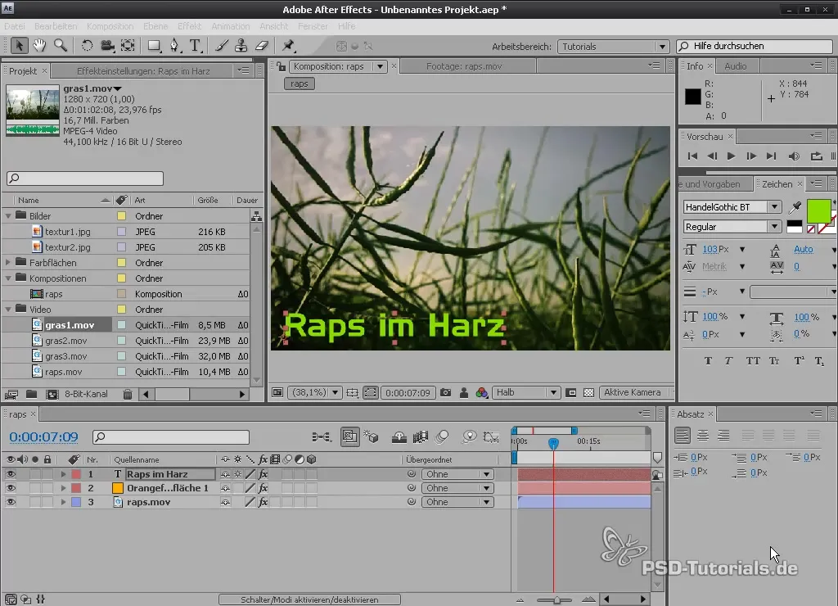Select the Pan Behind anchor tool
This screenshot has width=838, height=606.
point(128,46)
